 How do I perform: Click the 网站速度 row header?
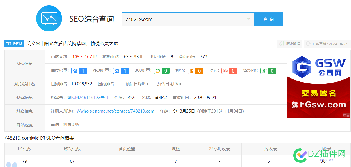point(25,125)
